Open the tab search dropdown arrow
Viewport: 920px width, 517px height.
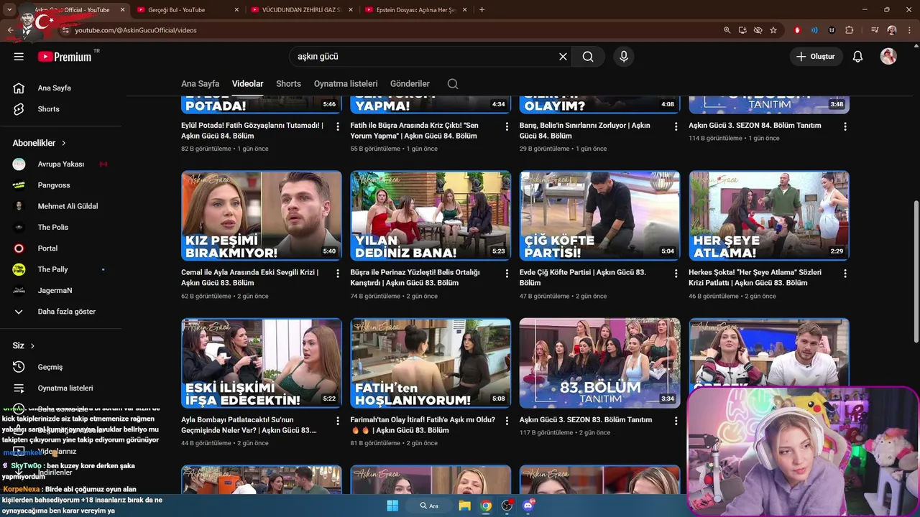10,9
